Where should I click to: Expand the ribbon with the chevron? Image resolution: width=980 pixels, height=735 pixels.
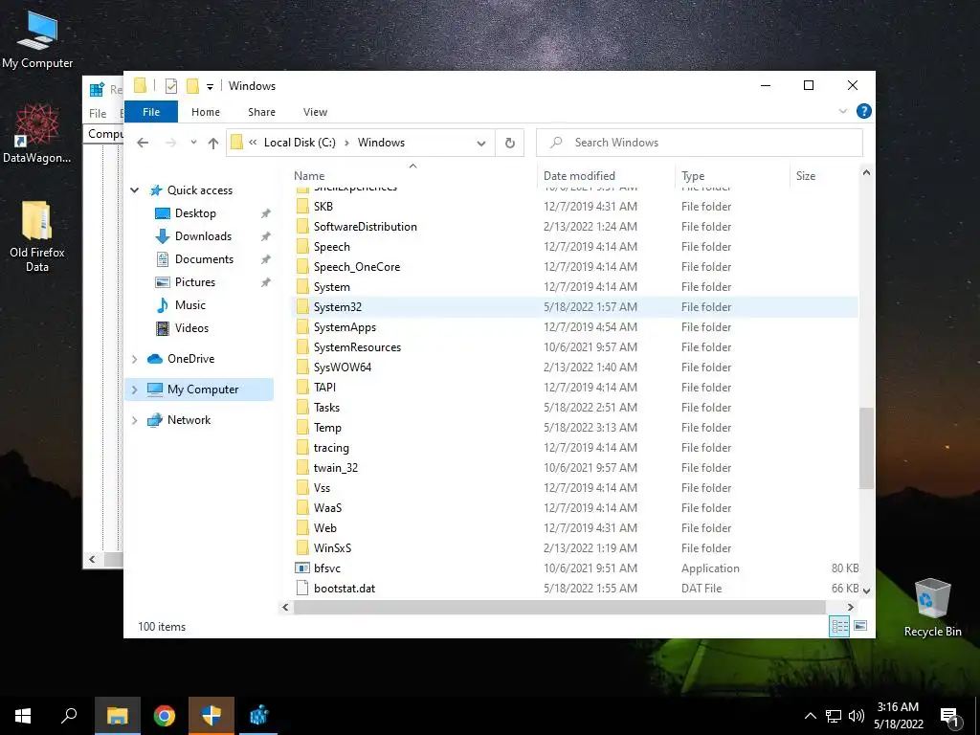tap(842, 111)
